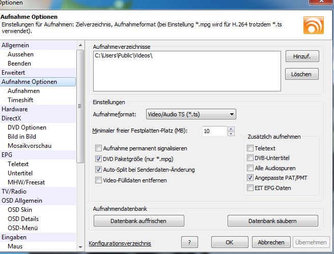Viewport: 334px width, 254px height.
Task: Enable Aufnahme permanent signalisieren checkbox
Action: pyautogui.click(x=98, y=149)
